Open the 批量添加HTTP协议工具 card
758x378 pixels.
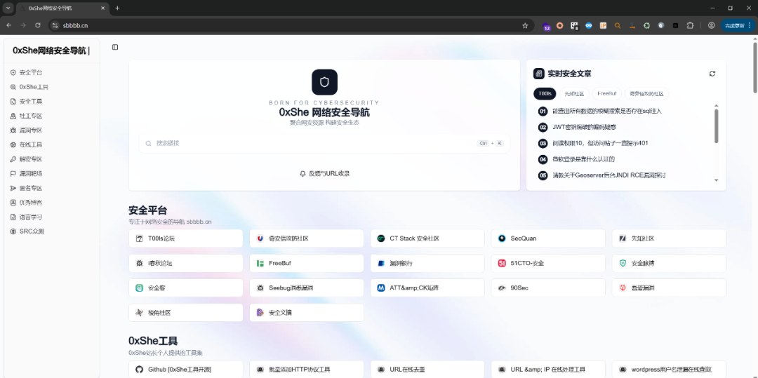tap(307, 370)
